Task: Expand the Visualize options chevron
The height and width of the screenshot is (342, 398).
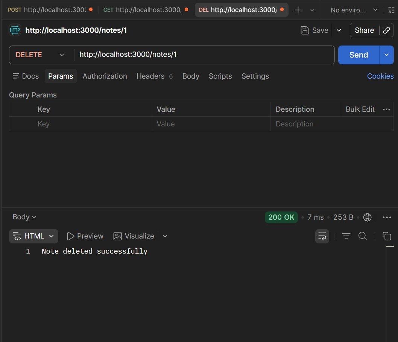Action: tap(165, 236)
